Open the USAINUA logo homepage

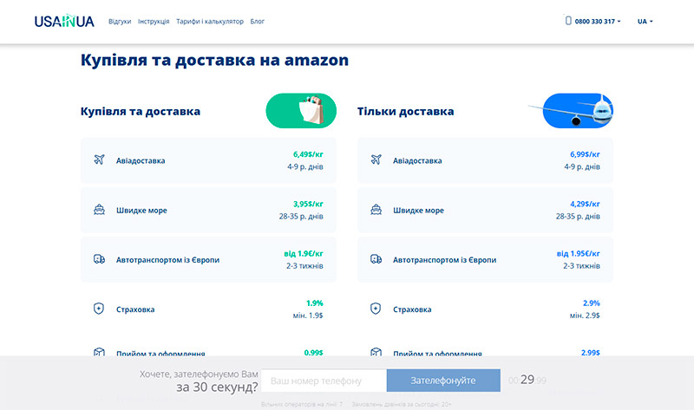(x=64, y=21)
